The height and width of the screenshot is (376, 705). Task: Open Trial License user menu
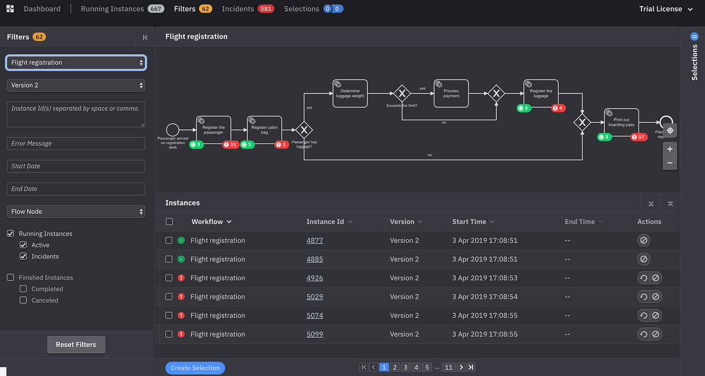pos(666,9)
